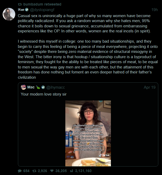Viewport: 162px width, 175px height.
Task: Open Rae's profile avatar picture
Action: click(x=9, y=14)
